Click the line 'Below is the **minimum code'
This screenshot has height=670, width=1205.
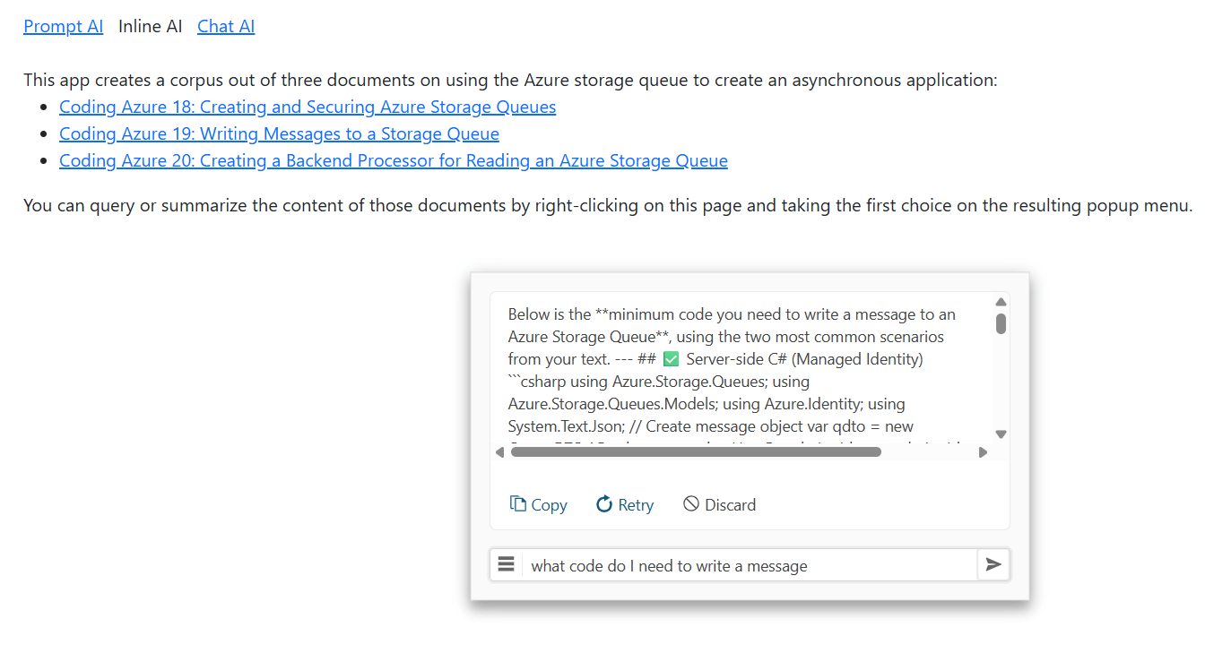point(732,314)
